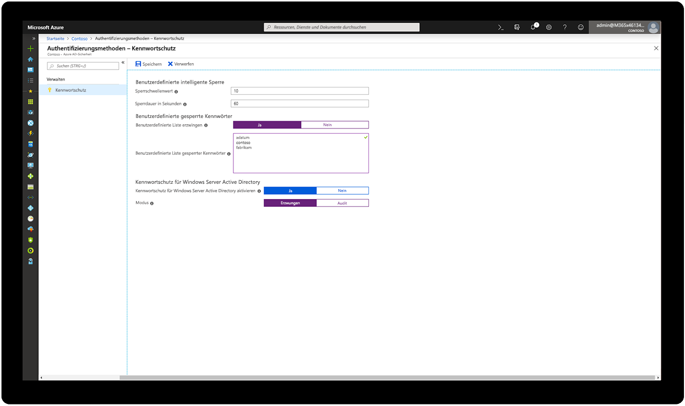This screenshot has width=685, height=406.
Task: Click the Suchen (STRG+/) menu search box
Action: 83,66
